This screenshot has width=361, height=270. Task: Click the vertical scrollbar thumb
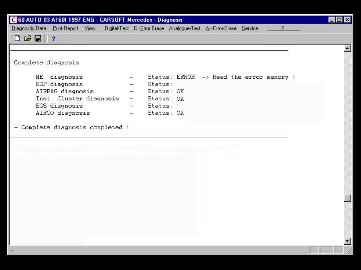click(x=347, y=198)
